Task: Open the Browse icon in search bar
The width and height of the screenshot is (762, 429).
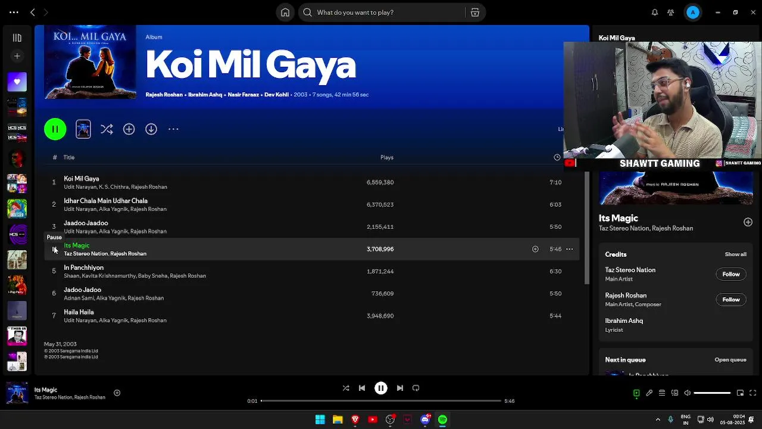Action: pos(475,12)
